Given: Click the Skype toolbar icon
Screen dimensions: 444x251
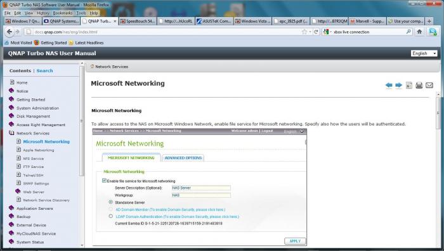Looking at the screenshot, I should [x=433, y=32].
